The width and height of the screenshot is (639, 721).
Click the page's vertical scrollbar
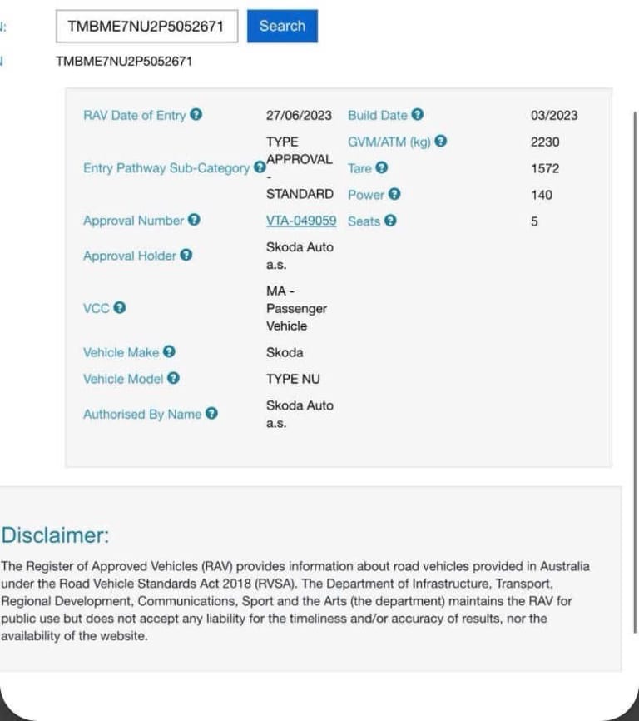tap(636, 372)
